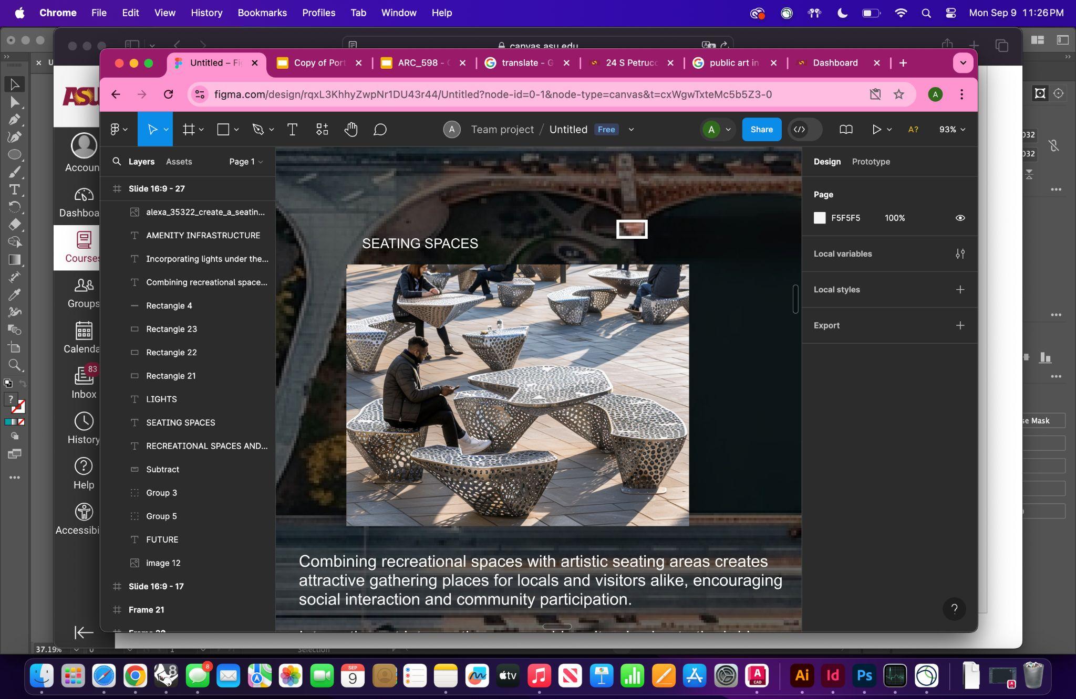Toggle the Dev Mode switch

[x=804, y=130]
